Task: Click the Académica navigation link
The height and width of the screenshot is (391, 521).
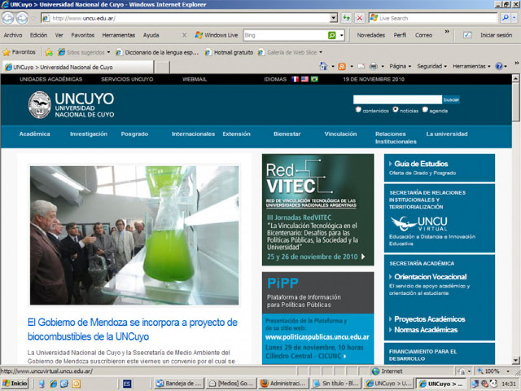Action: [35, 134]
